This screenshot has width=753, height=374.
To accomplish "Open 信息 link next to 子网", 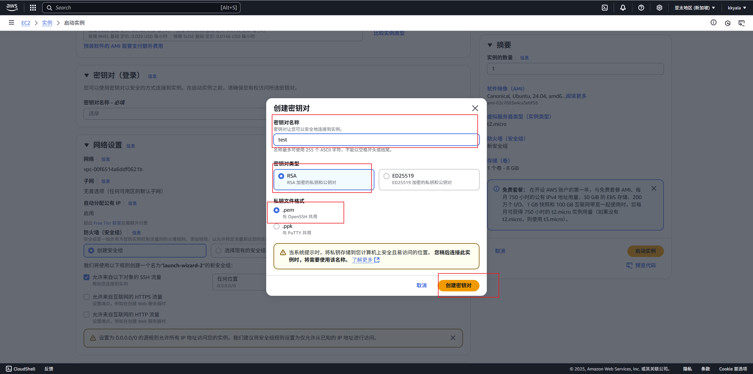I will (106, 181).
